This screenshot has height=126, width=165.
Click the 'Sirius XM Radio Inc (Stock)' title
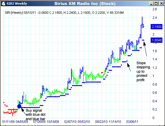click(85, 4)
